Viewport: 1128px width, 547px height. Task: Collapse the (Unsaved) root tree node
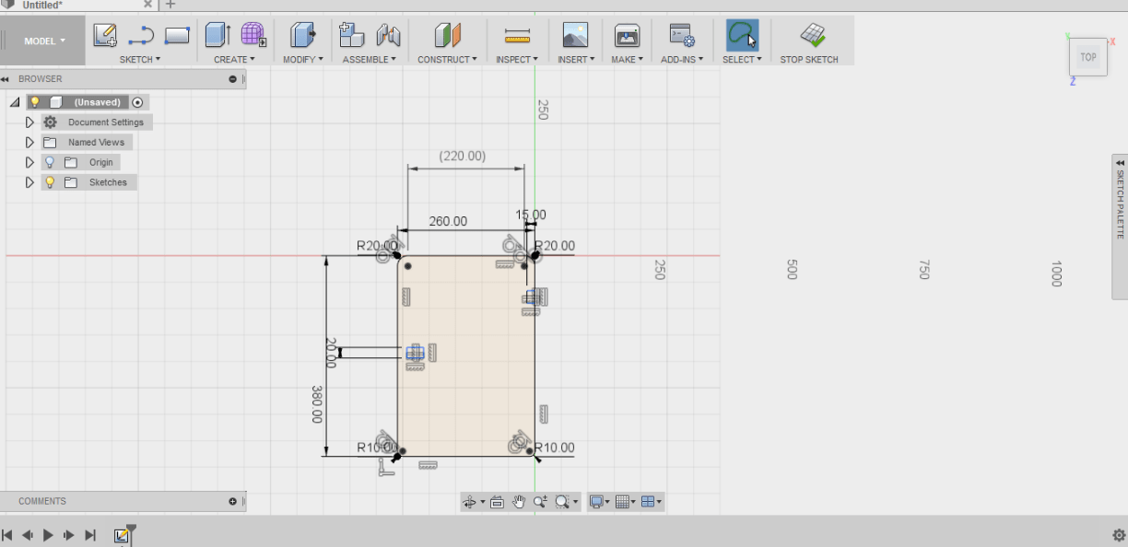tap(15, 102)
